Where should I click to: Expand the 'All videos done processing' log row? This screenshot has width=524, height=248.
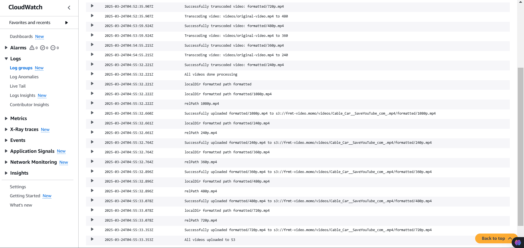[92, 74]
